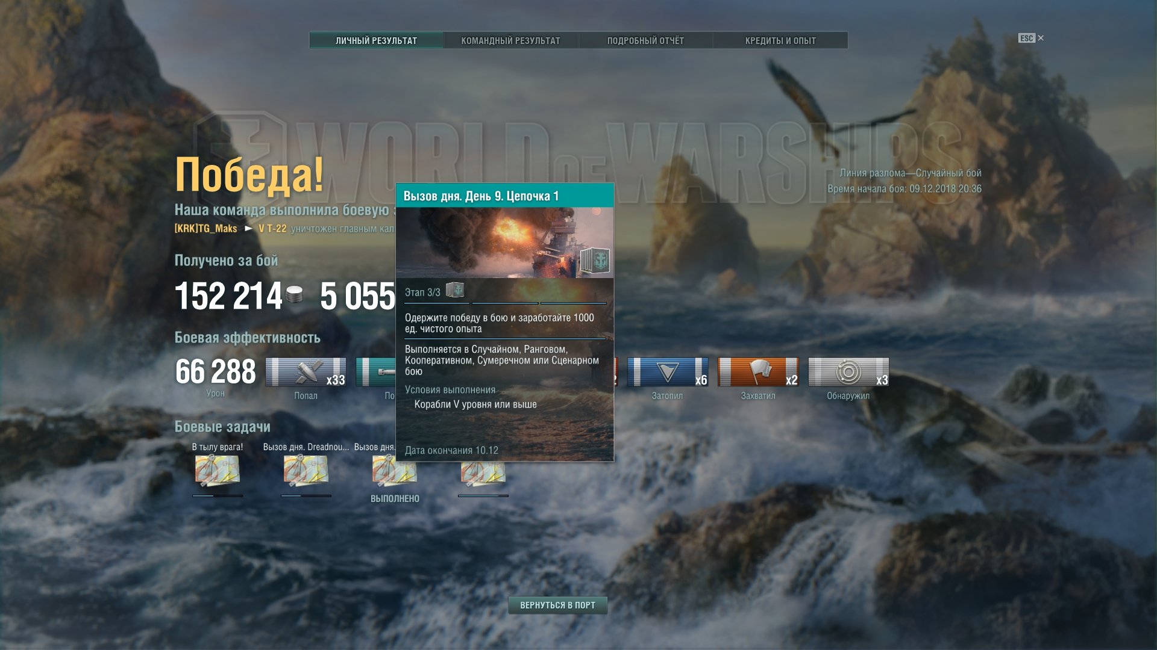1157x650 pixels.
Task: Open the fourth mission map icon under tooltip
Action: pos(483,473)
